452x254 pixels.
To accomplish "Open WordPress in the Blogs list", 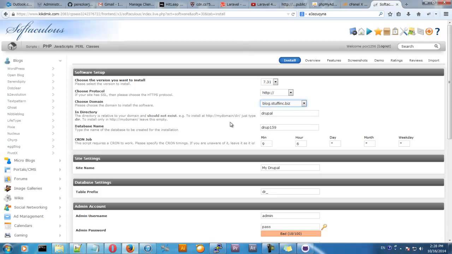I will (16, 68).
